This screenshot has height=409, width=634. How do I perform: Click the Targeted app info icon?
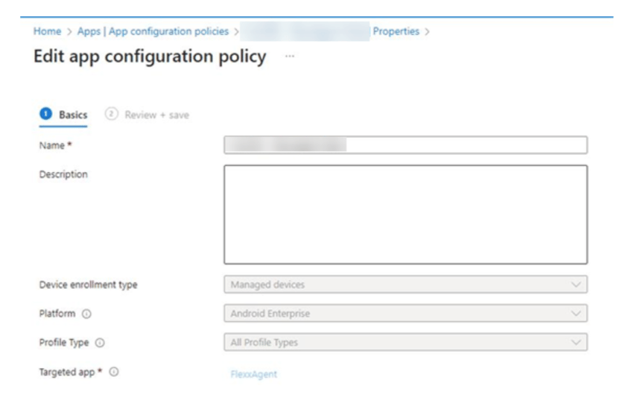(x=114, y=372)
